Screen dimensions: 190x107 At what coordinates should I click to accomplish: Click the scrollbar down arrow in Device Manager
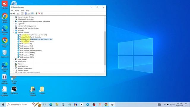click(105, 72)
